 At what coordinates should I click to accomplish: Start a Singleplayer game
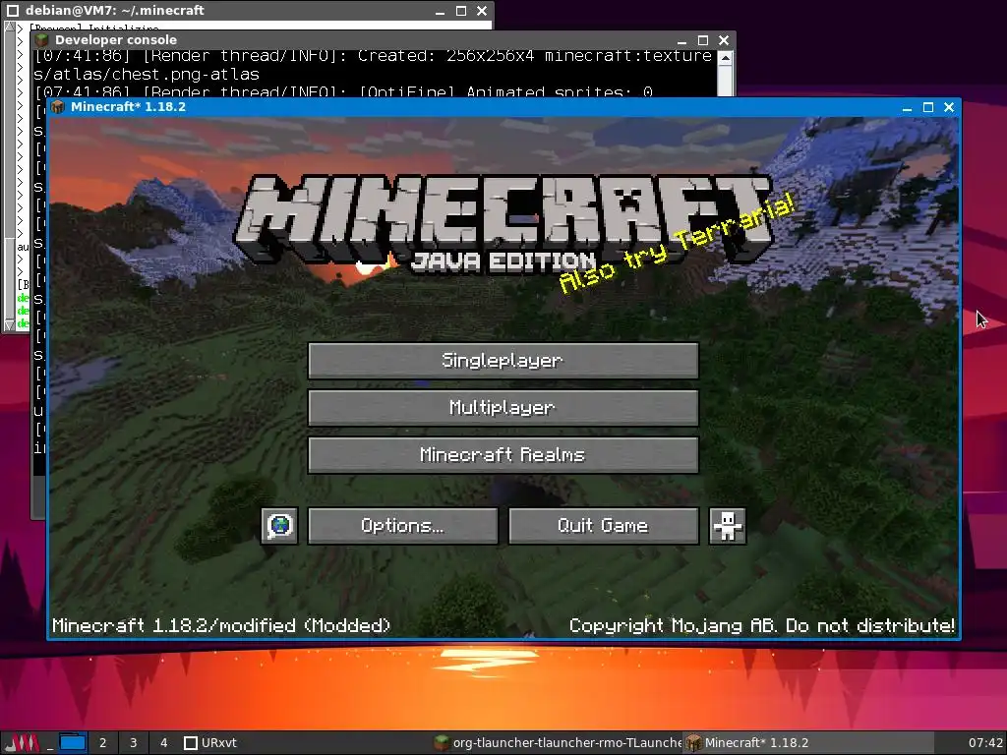pyautogui.click(x=503, y=360)
